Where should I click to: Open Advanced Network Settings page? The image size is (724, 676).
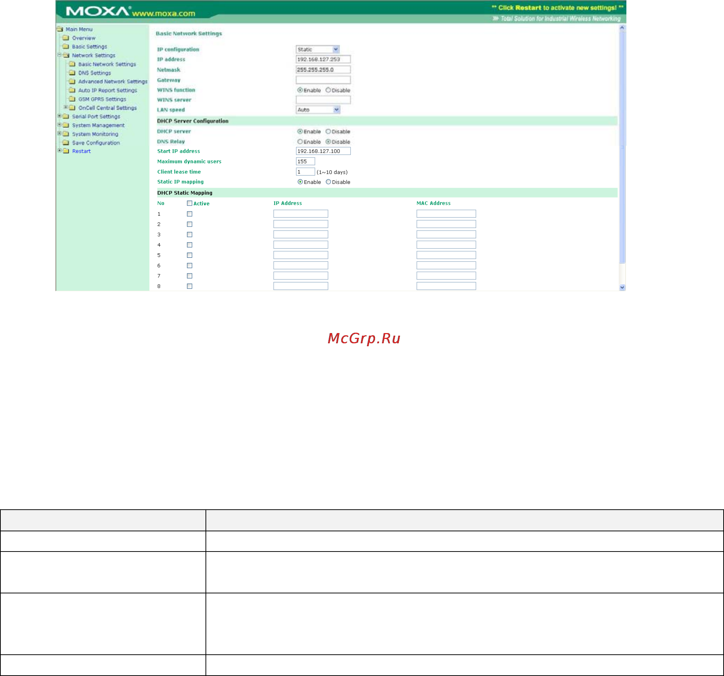click(x=113, y=82)
